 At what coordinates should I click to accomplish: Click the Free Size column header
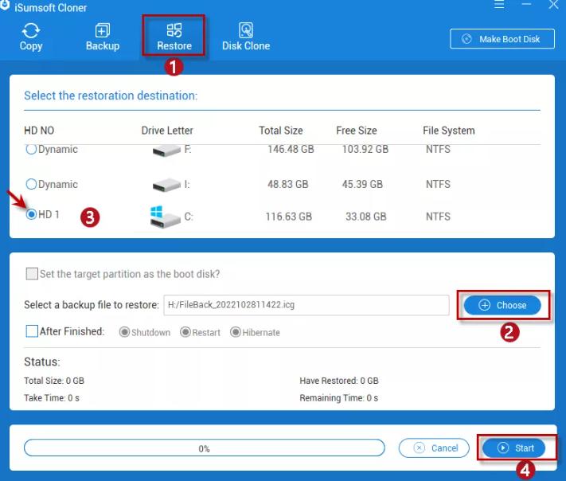(x=357, y=131)
